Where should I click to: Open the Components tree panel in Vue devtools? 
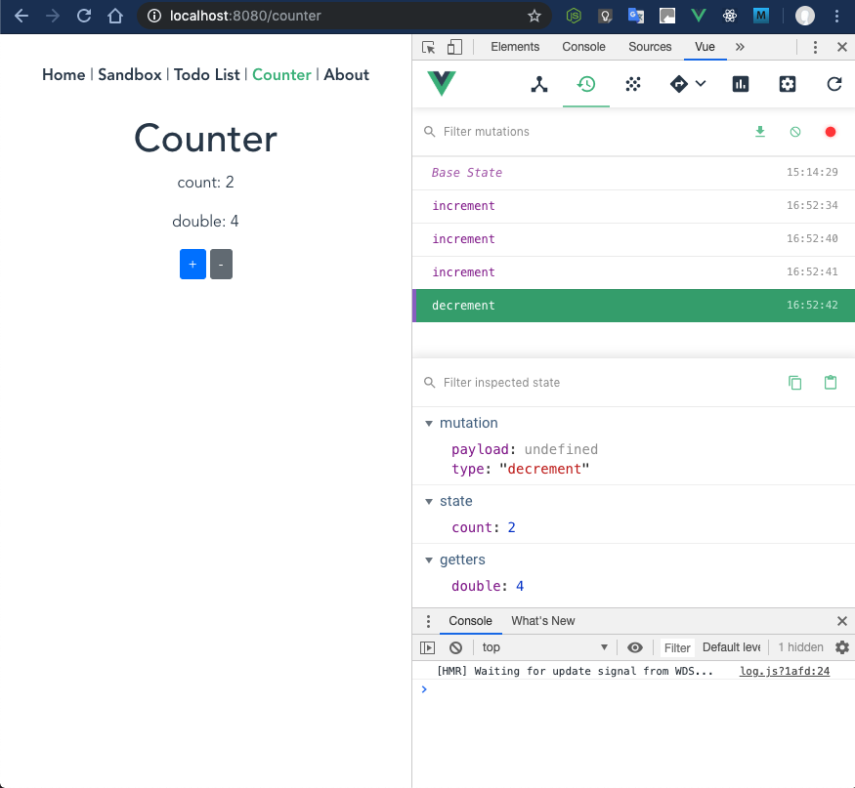click(539, 84)
